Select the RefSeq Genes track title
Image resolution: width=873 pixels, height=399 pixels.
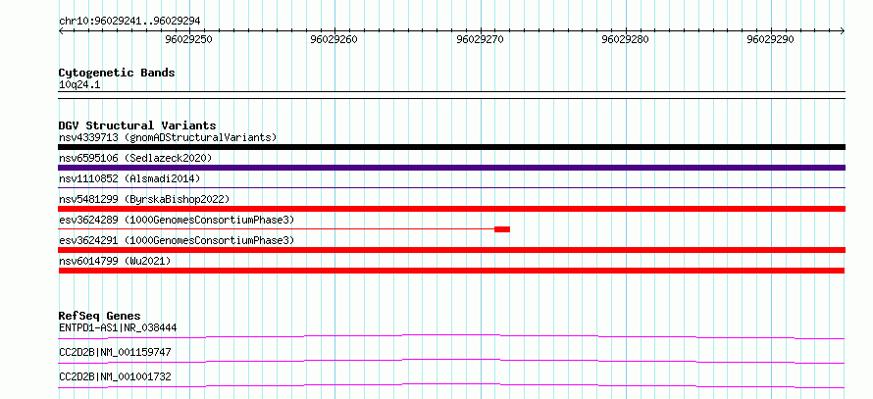tap(100, 316)
